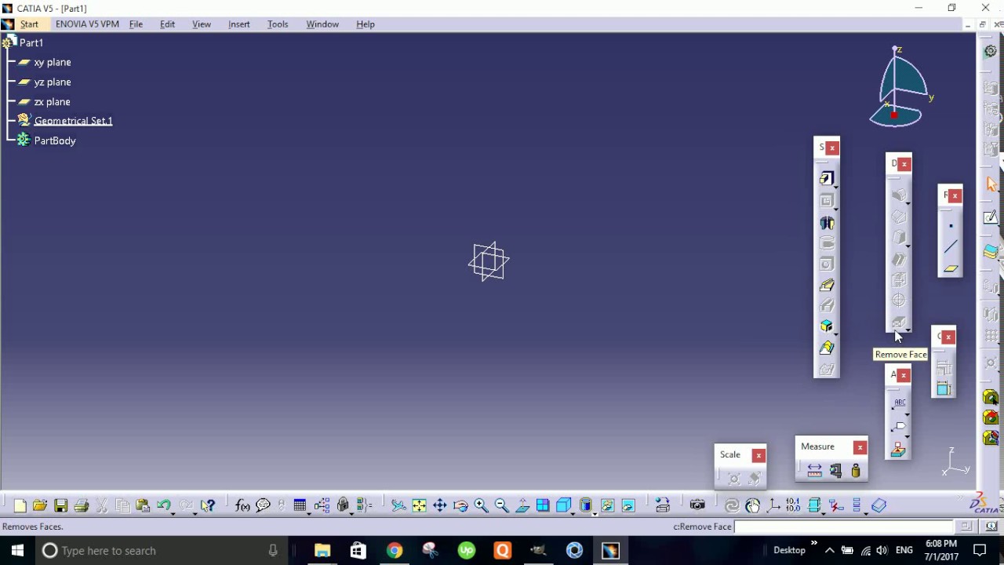Open the Undo history dropdown arrow
Viewport: 1004px width, 565px height.
173,512
